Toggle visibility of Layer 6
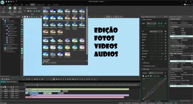Screen dimensions: 193x104 click(1, 93)
